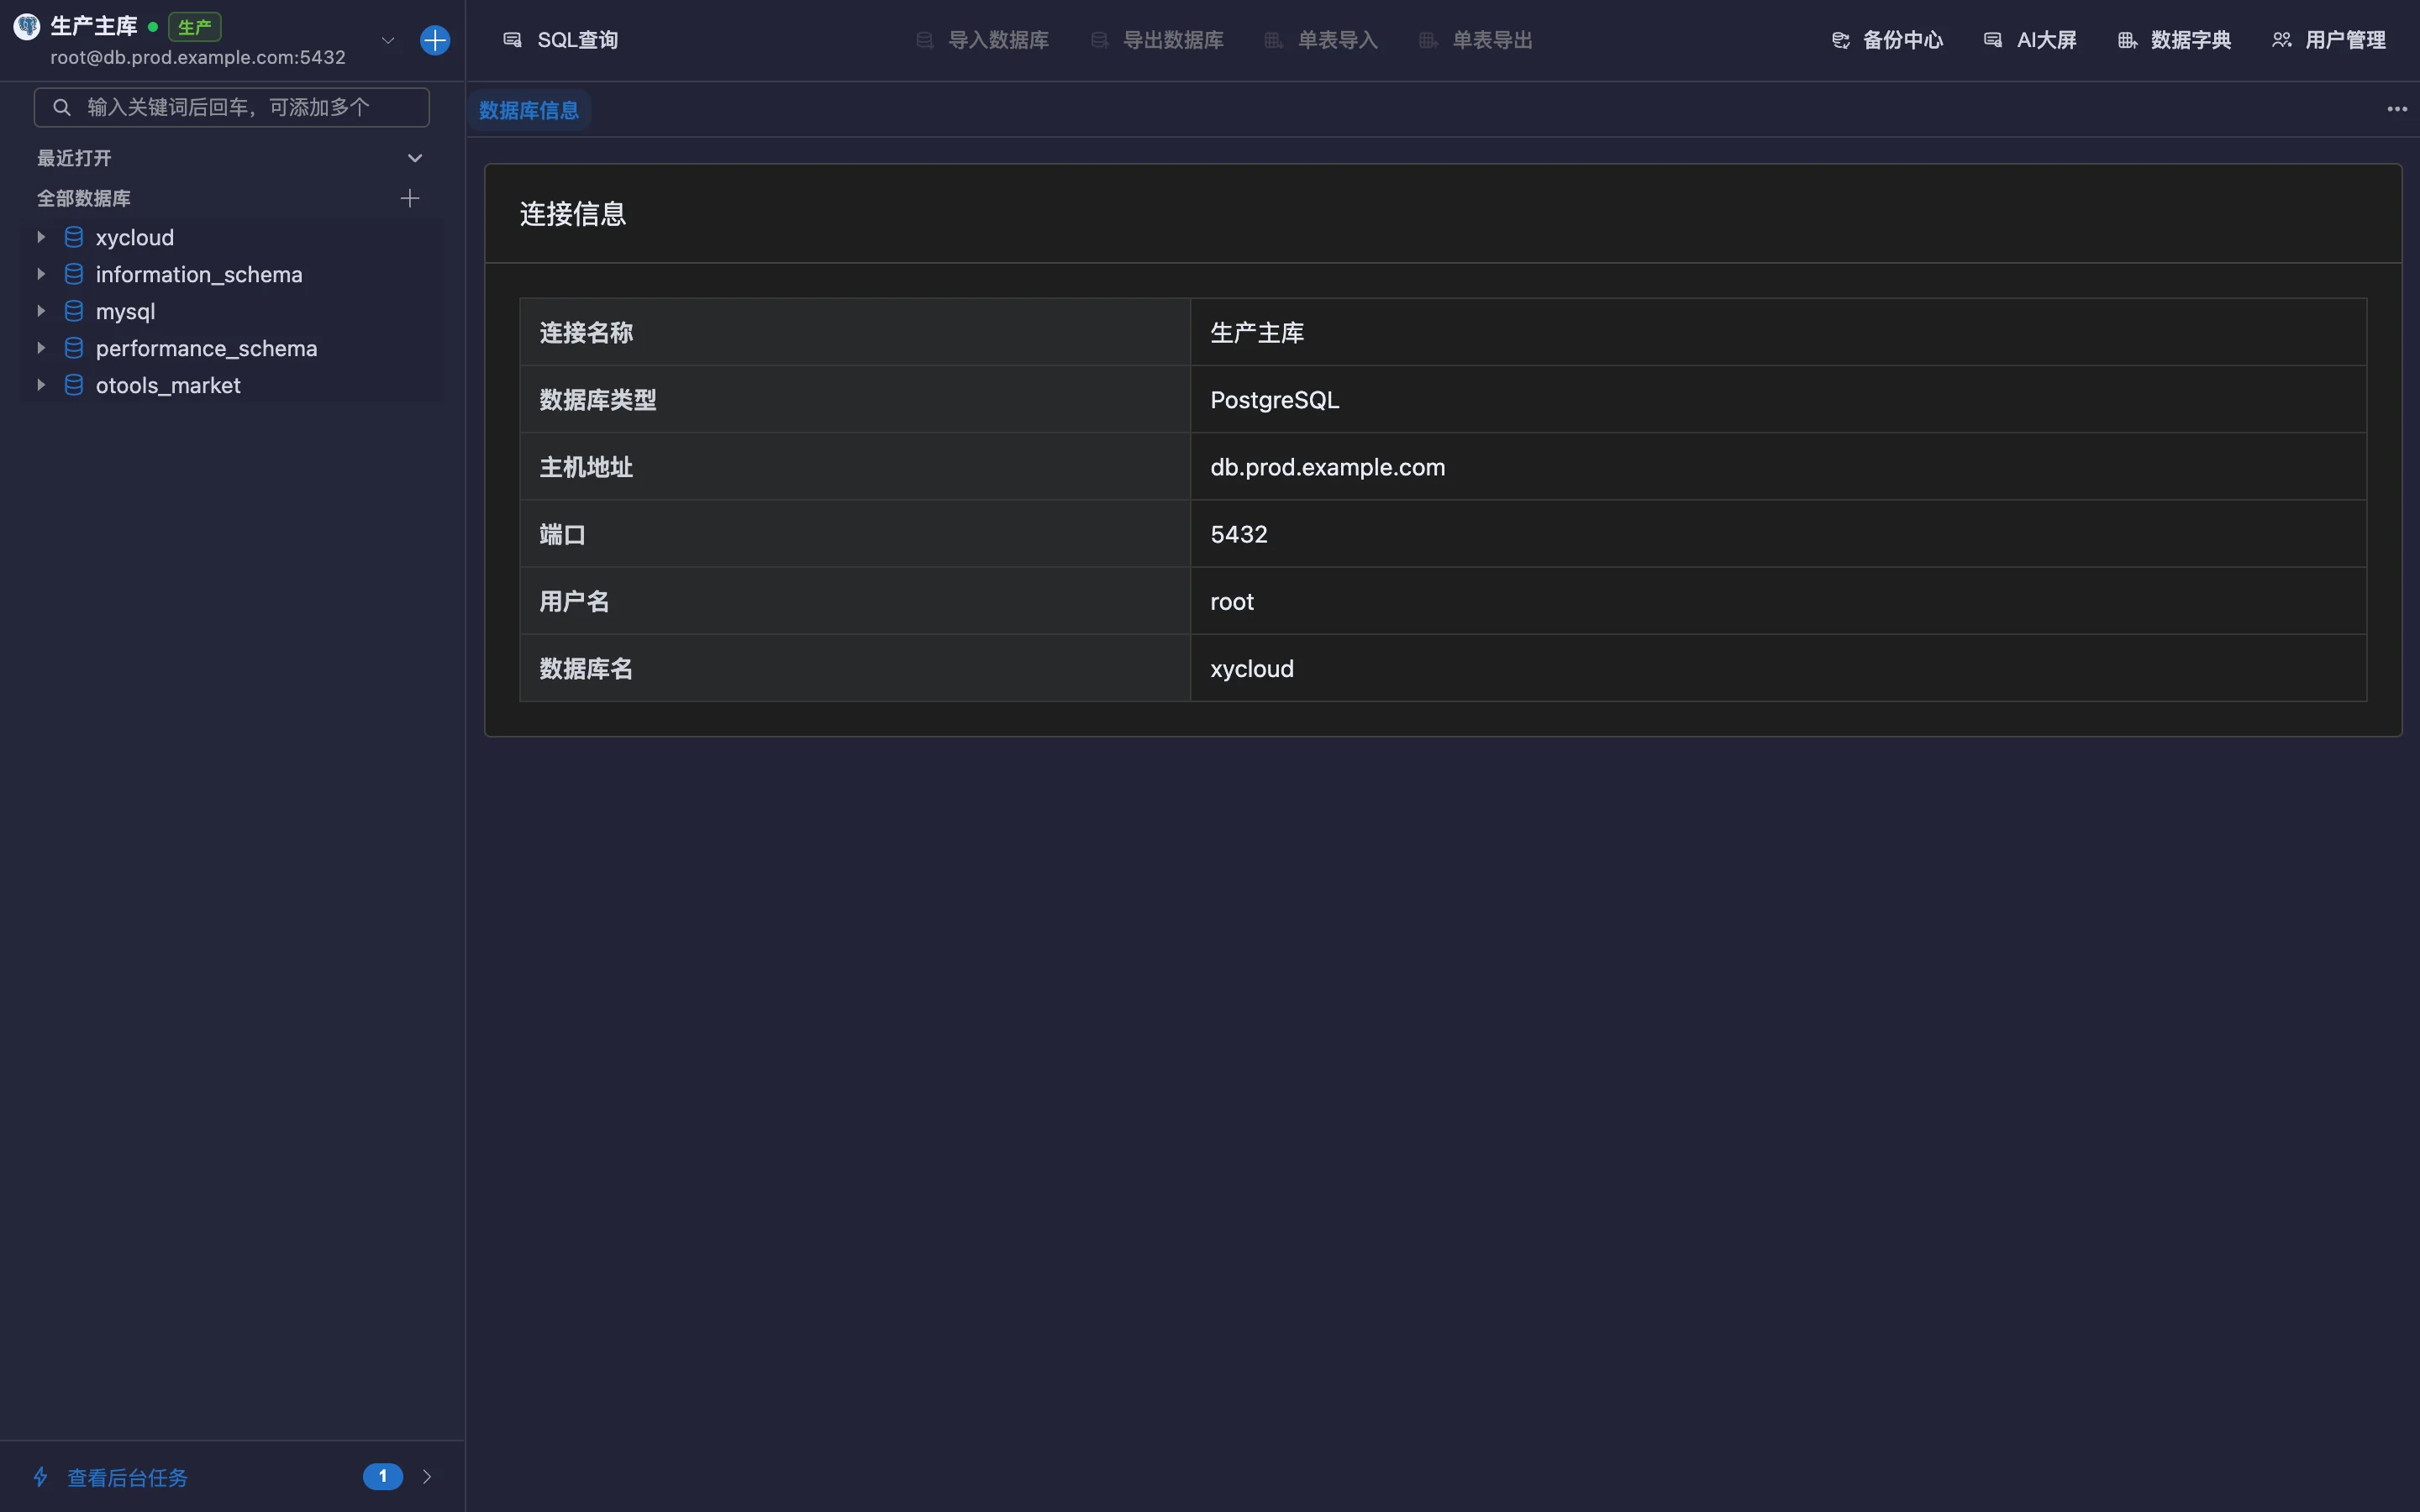Image resolution: width=2420 pixels, height=1512 pixels.
Task: Click the xycloud database icon
Action: 74,237
